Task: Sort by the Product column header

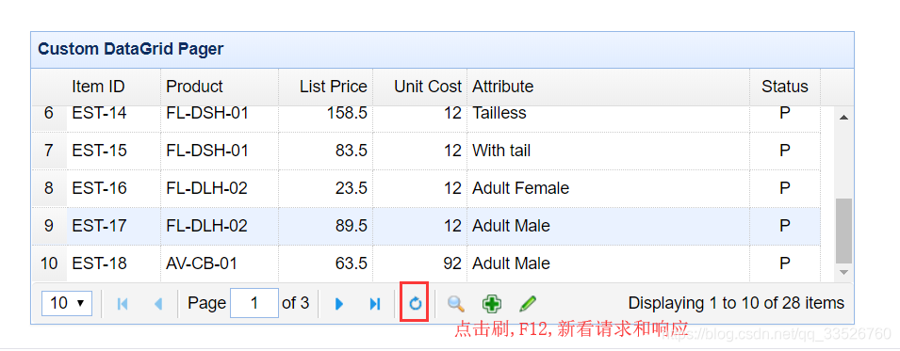Action: click(220, 87)
